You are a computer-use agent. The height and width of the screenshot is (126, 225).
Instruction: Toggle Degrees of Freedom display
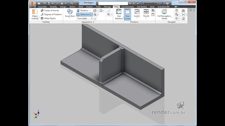(51, 14)
